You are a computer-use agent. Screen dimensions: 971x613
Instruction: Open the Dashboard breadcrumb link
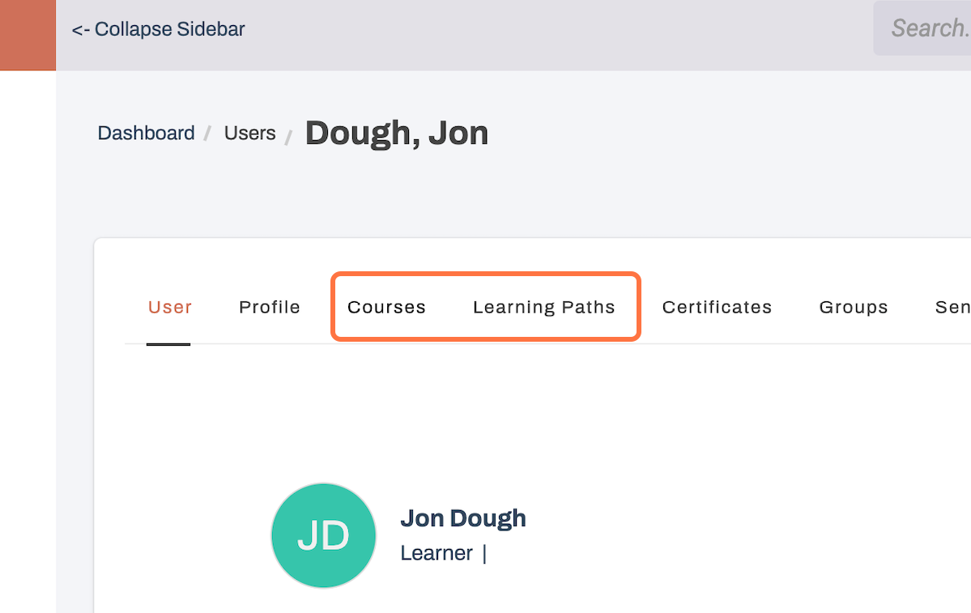(146, 133)
